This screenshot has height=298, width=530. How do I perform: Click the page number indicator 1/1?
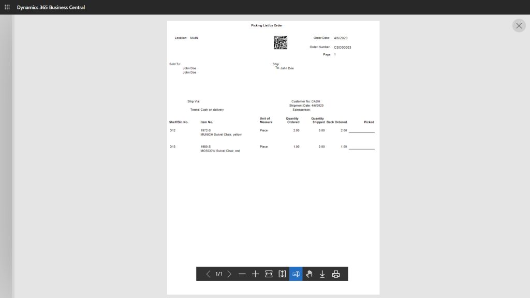tap(218, 274)
